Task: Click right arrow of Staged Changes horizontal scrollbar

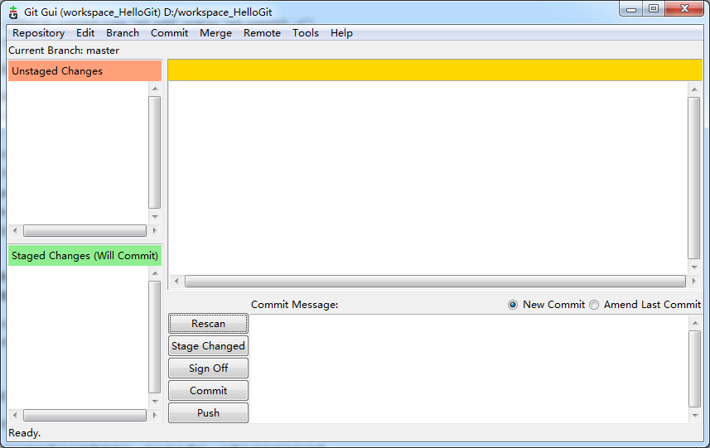Action: coord(155,415)
